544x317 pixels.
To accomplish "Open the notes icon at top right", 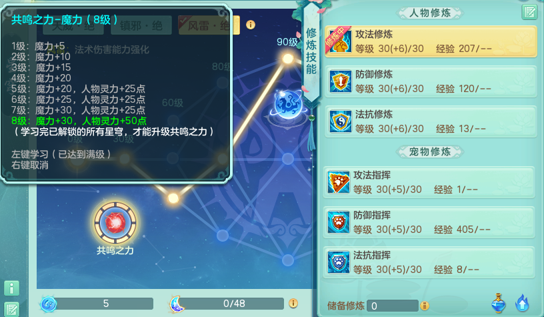I will point(529,12).
